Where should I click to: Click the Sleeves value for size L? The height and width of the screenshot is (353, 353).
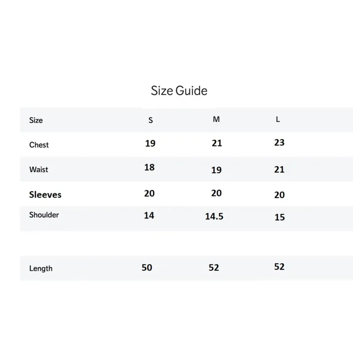(279, 195)
